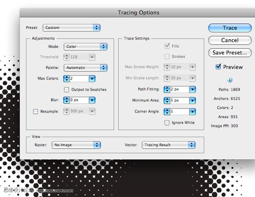
Task: Click the Corner Angle stepper arrows
Action: (x=167, y=112)
